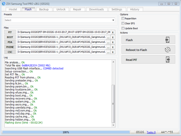The height and width of the screenshot is (136, 181).
Task: Click the 100% progress bar
Action: pyautogui.click(x=66, y=132)
